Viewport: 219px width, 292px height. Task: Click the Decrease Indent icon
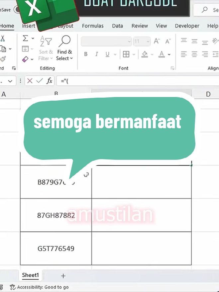[x=215, y=54]
